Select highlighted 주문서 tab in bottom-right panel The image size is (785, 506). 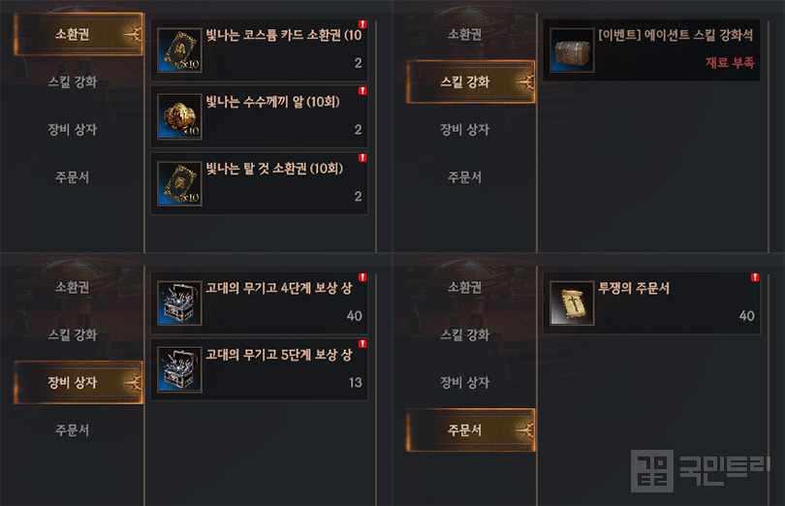click(471, 429)
